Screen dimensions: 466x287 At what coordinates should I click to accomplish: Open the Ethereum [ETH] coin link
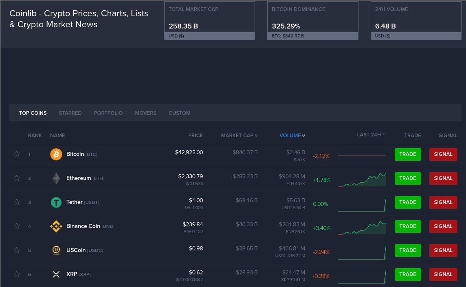(x=85, y=178)
